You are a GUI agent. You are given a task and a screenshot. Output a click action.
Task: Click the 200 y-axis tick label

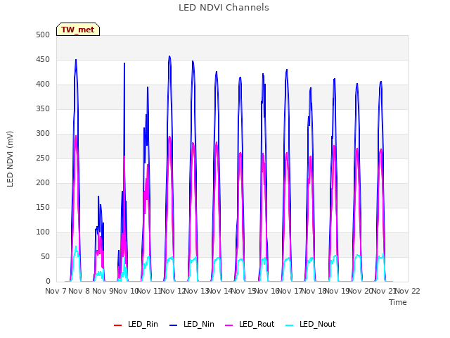[x=43, y=183]
